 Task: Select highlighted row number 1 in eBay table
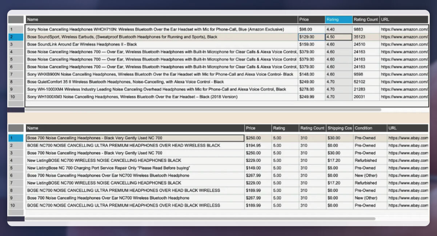pyautogui.click(x=16, y=138)
